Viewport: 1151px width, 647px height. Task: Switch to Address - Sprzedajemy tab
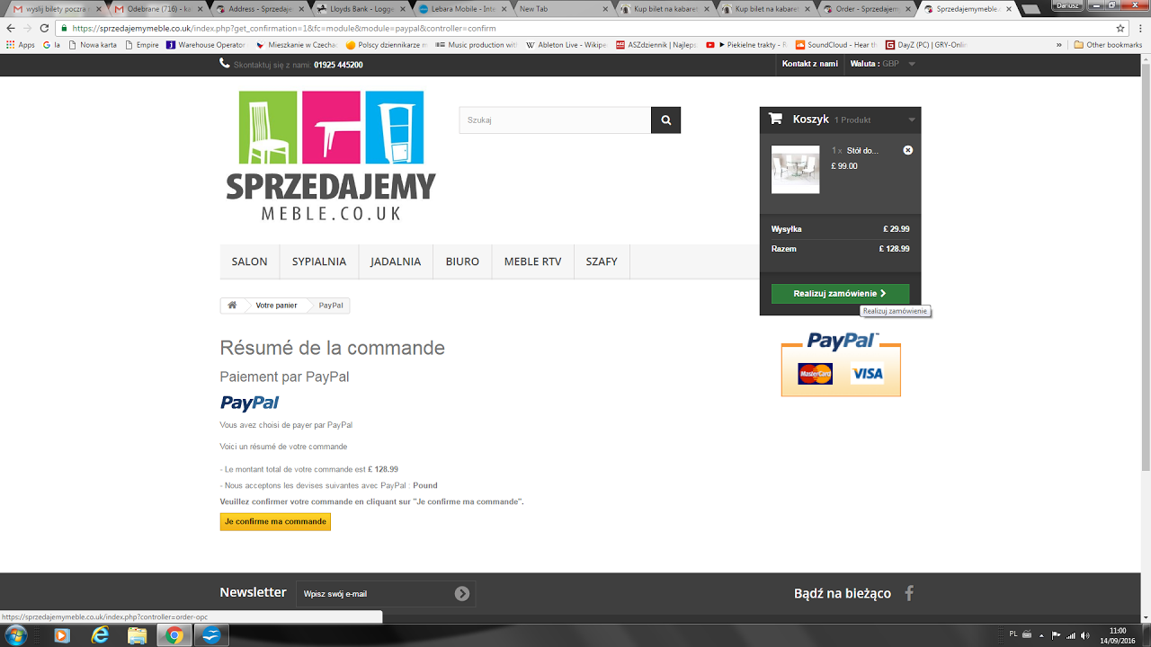point(260,8)
